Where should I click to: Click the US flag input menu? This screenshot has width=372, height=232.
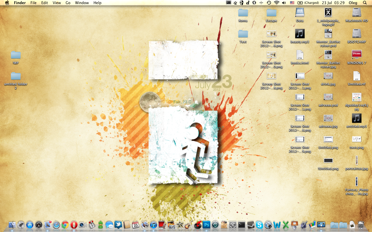tap(292, 3)
